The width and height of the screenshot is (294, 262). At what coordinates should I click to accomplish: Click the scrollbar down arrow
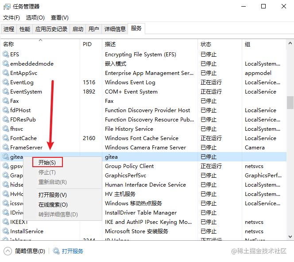(290, 236)
